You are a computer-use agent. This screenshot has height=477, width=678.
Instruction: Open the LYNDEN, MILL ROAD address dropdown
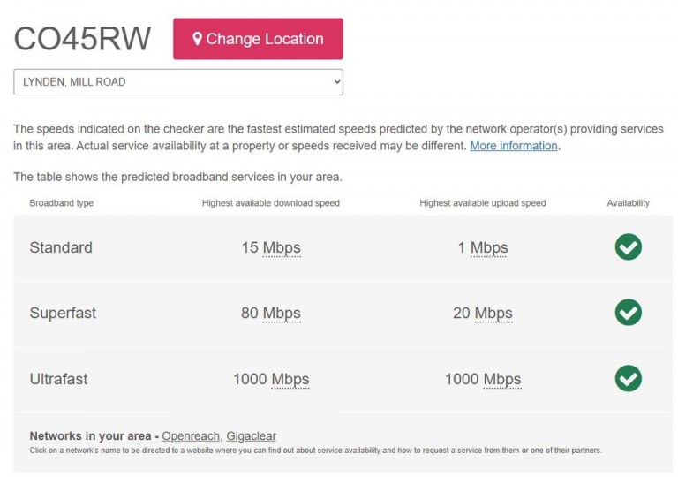pos(178,82)
